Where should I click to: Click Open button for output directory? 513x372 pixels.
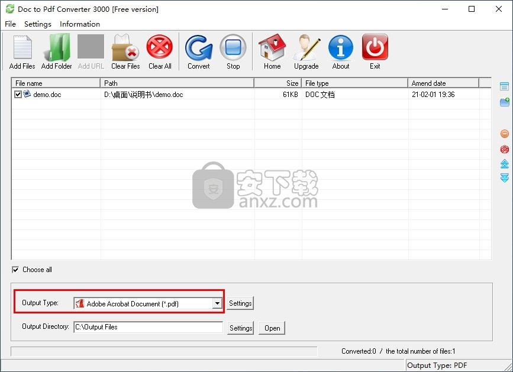[272, 328]
